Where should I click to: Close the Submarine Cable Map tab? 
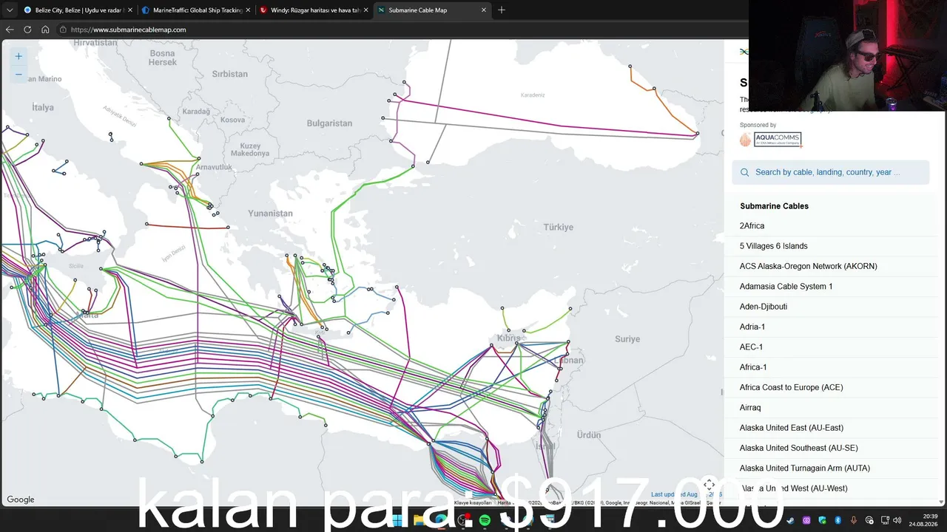[484, 10]
